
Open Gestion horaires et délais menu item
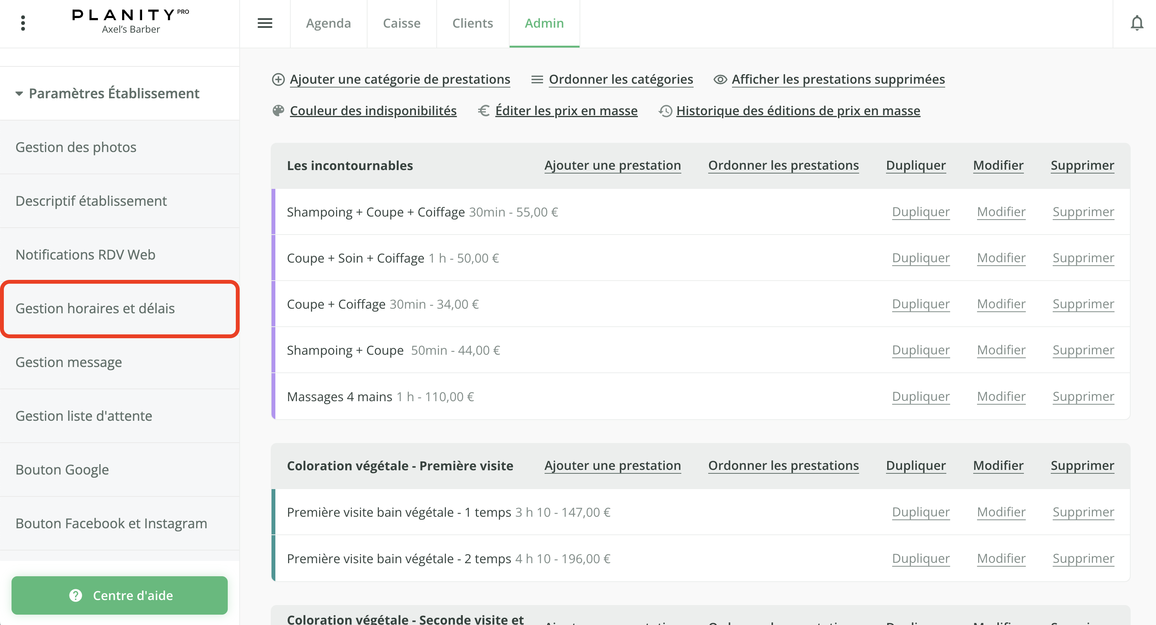click(95, 308)
